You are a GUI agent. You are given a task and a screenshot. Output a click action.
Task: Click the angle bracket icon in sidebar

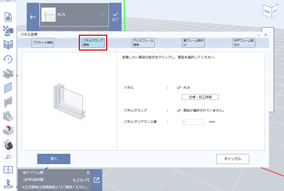(8, 116)
